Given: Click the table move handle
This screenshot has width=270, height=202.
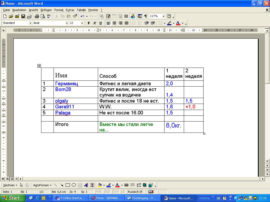Looking at the screenshot, I should click(39, 66).
